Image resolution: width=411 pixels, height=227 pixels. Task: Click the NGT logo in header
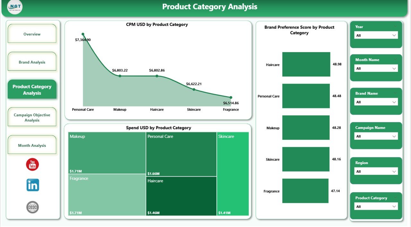[15, 7]
